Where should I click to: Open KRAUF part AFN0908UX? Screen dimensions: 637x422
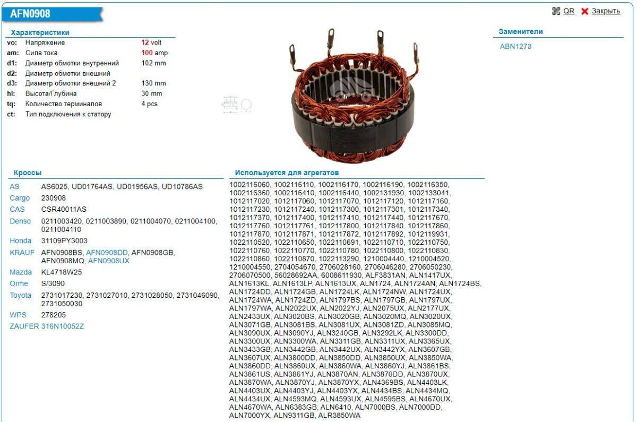(109, 261)
